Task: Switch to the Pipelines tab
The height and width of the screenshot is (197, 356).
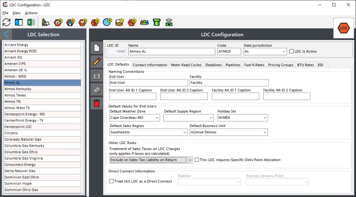Action: pyautogui.click(x=233, y=65)
